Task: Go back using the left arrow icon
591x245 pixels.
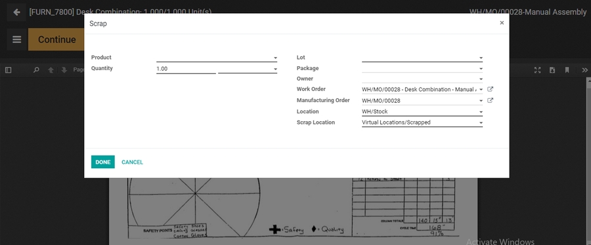Action: (x=16, y=12)
